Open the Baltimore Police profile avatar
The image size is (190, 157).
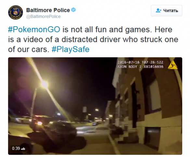(16, 12)
